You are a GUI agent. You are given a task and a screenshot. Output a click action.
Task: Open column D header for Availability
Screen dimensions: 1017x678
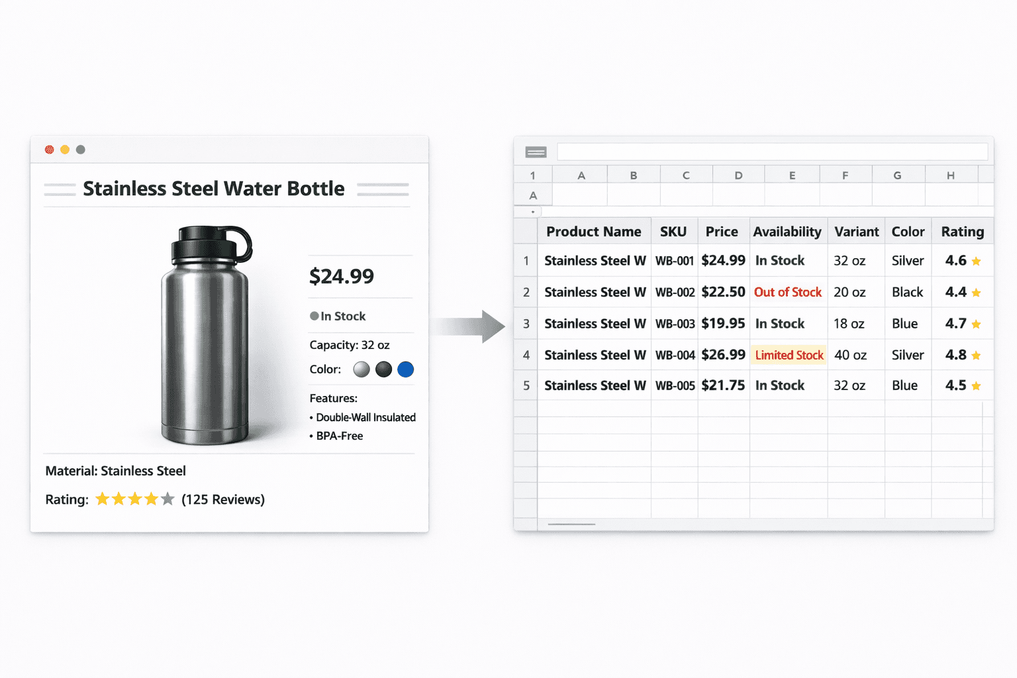click(738, 174)
